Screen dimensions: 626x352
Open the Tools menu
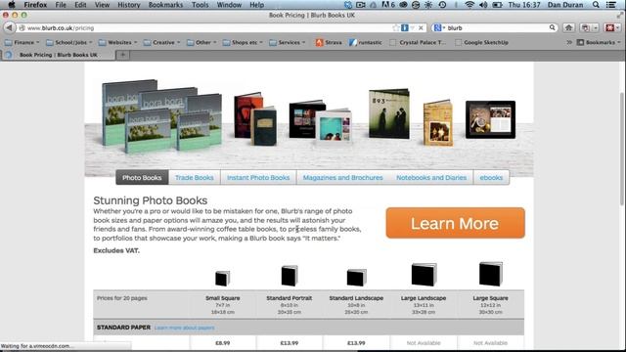point(200,5)
